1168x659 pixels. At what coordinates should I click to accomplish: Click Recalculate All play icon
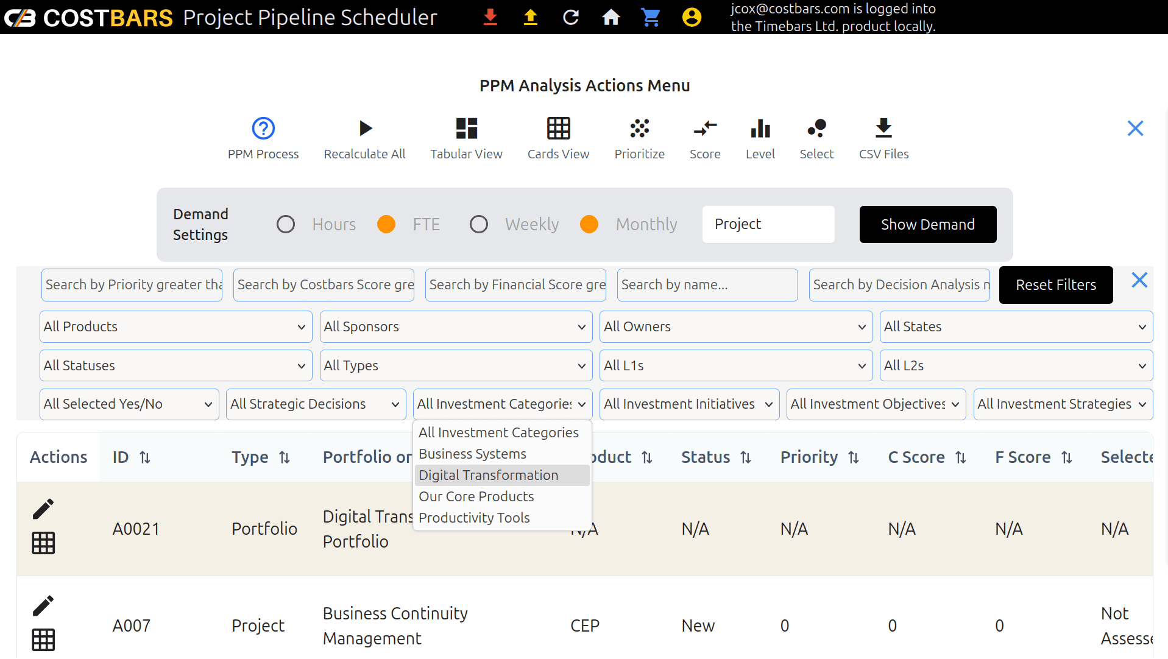[x=365, y=129]
